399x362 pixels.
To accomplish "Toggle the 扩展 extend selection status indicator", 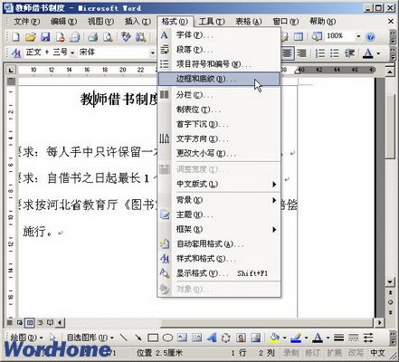I will [x=334, y=353].
